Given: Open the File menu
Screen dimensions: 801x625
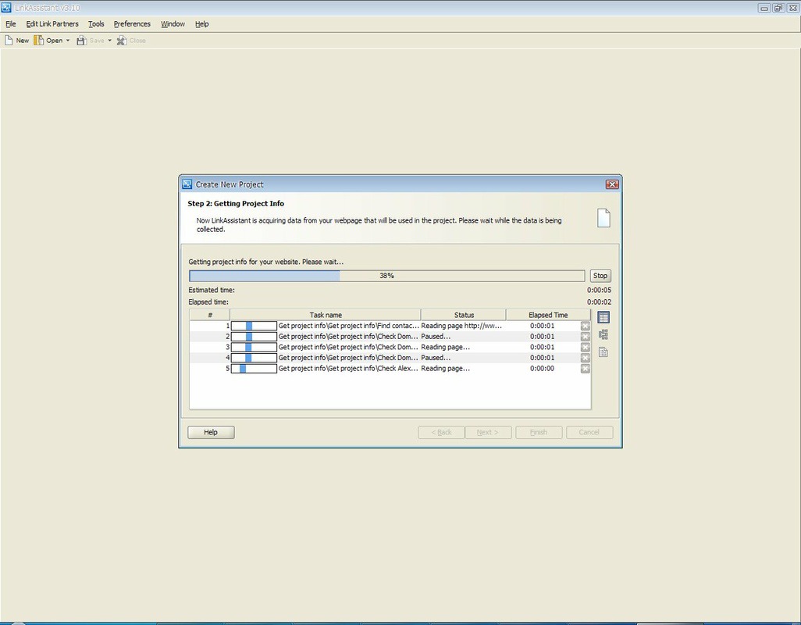Looking at the screenshot, I should coord(11,24).
